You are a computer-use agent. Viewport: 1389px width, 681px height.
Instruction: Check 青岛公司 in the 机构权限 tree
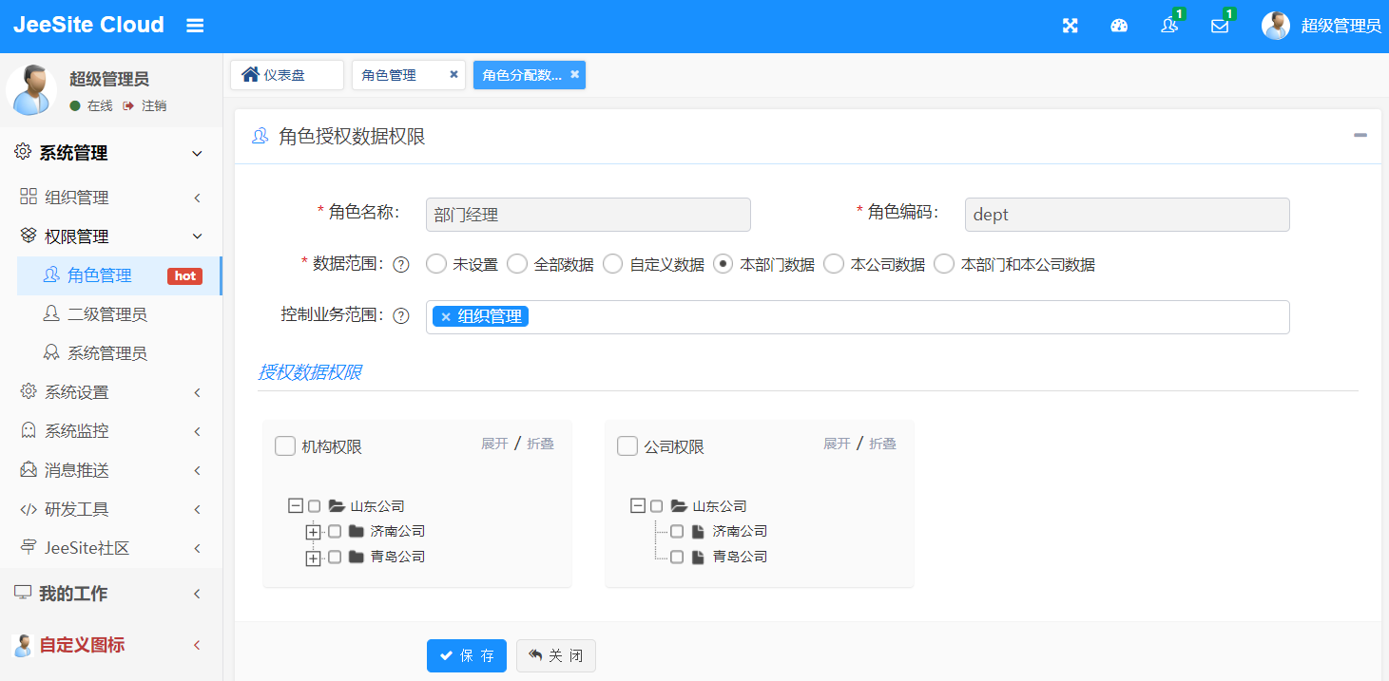point(335,557)
